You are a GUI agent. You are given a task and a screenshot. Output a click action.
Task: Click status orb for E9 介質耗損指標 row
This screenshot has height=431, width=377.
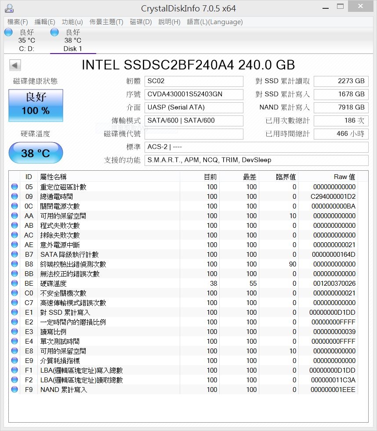pos(14,361)
